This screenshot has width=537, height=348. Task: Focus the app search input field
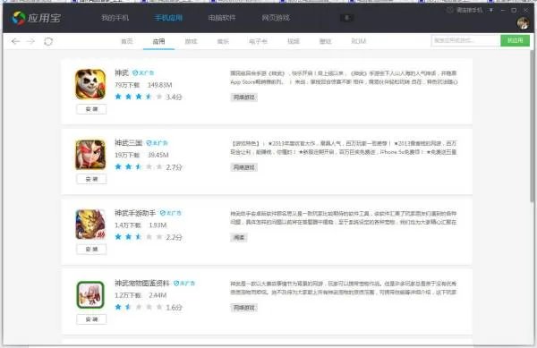pos(465,40)
